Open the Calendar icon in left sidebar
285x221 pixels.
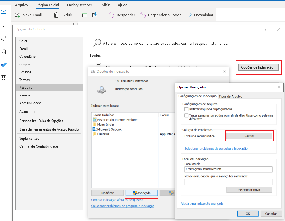4,25
